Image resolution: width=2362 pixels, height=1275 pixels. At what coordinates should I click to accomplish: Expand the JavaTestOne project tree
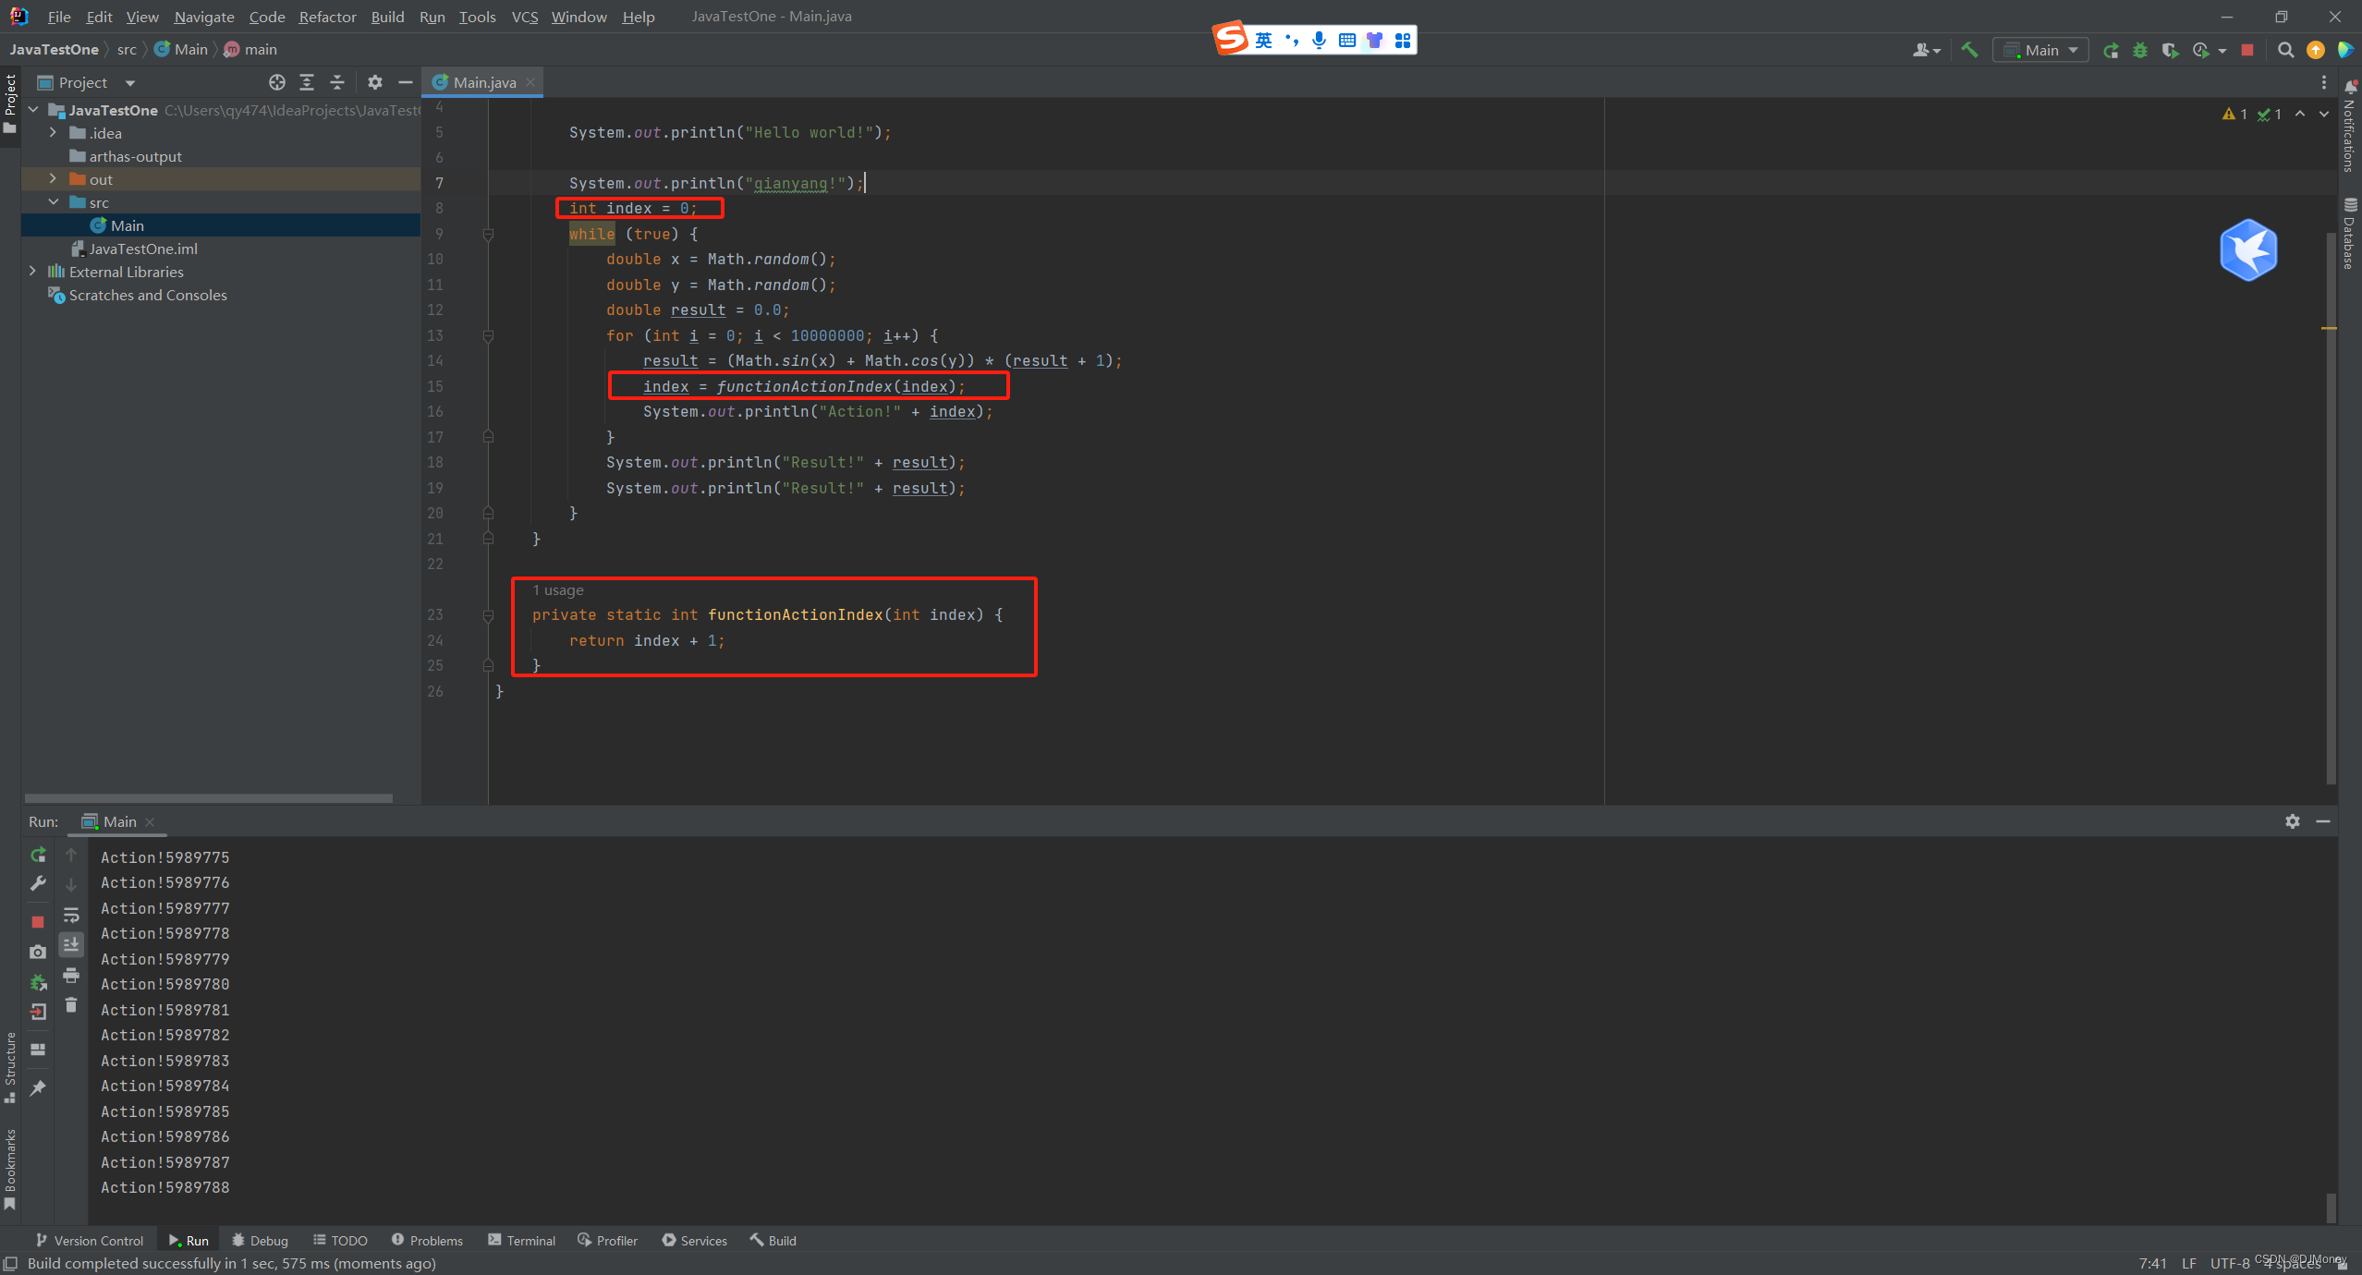(x=34, y=110)
